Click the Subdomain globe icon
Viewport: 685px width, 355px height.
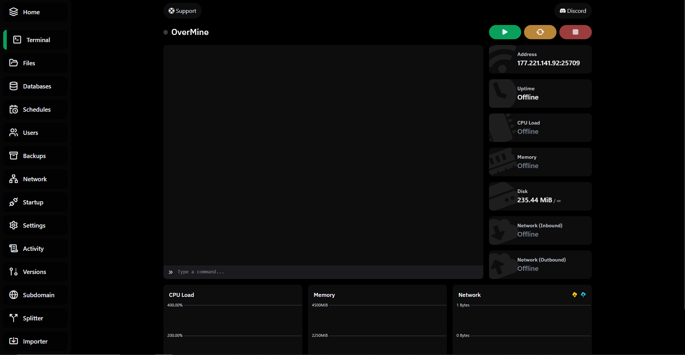(14, 295)
